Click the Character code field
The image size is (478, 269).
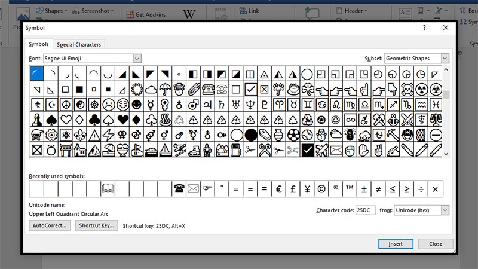point(365,210)
